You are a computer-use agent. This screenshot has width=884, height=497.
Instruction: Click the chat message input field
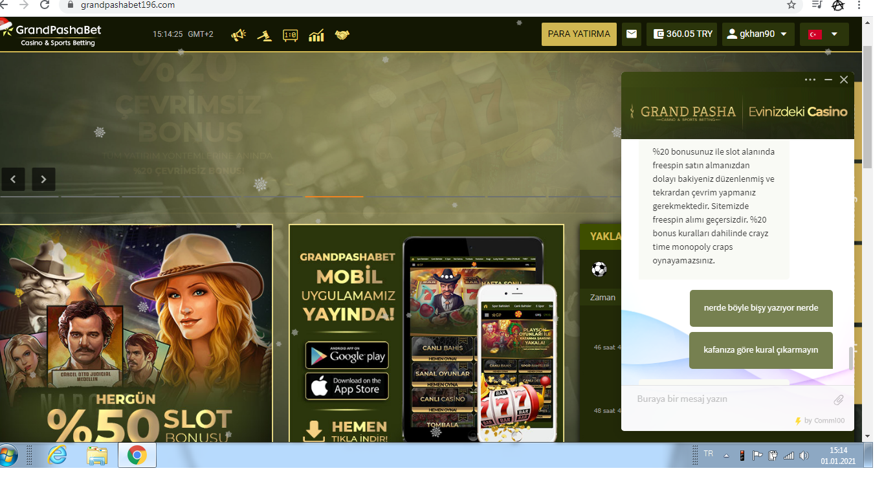(x=730, y=399)
